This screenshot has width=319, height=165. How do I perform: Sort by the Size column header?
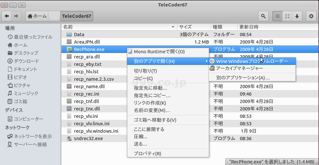point(194,27)
